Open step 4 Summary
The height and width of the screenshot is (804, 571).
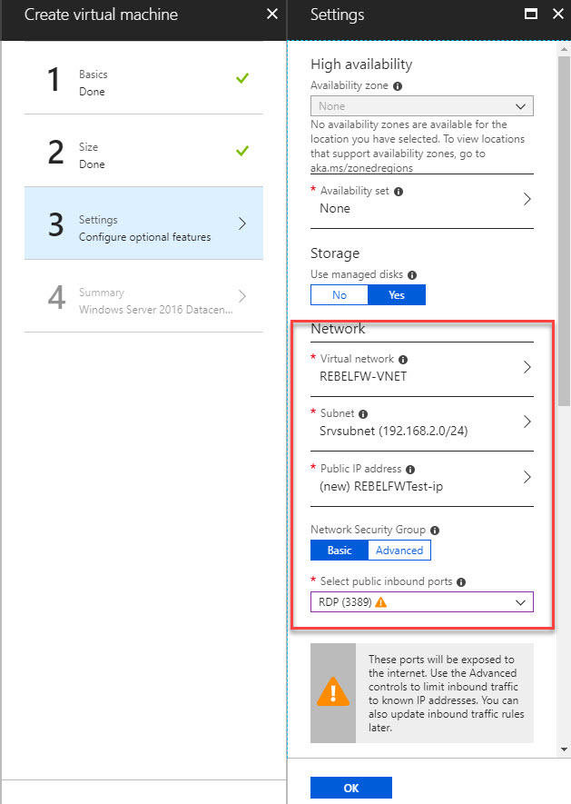143,296
